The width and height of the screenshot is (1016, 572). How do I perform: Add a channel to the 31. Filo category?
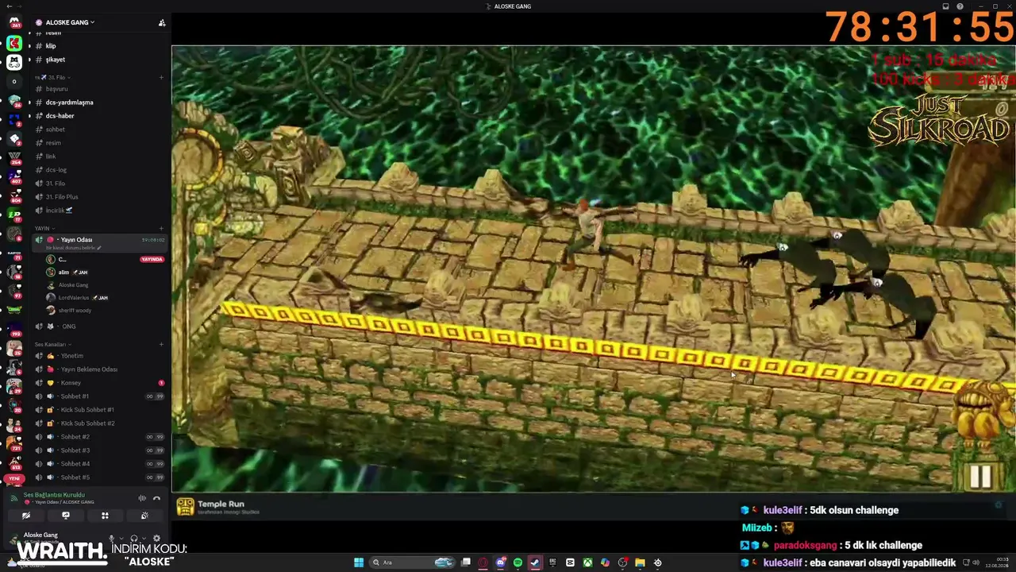click(161, 77)
